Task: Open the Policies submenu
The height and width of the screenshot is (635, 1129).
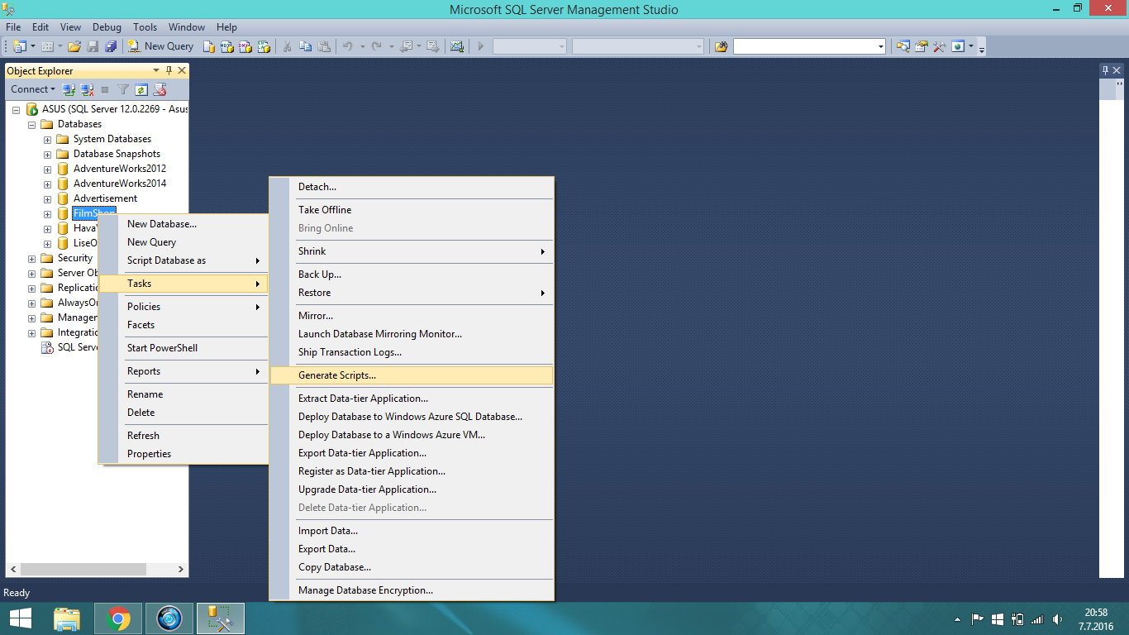Action: point(183,307)
